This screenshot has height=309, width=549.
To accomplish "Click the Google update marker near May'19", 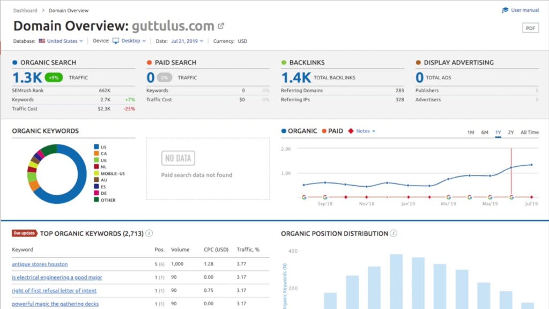I will click(490, 197).
